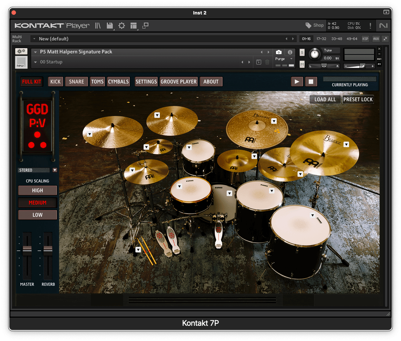Switch to the TOMS tab

(x=98, y=82)
